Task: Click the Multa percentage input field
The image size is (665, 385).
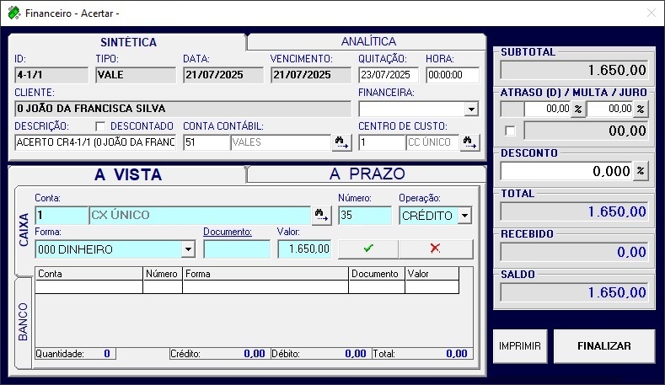Action: coord(548,109)
